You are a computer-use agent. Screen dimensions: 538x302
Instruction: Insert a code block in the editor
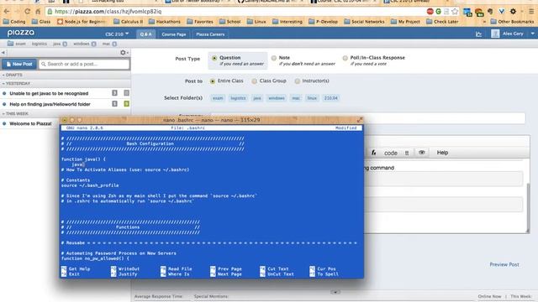pyautogui.click(x=390, y=153)
